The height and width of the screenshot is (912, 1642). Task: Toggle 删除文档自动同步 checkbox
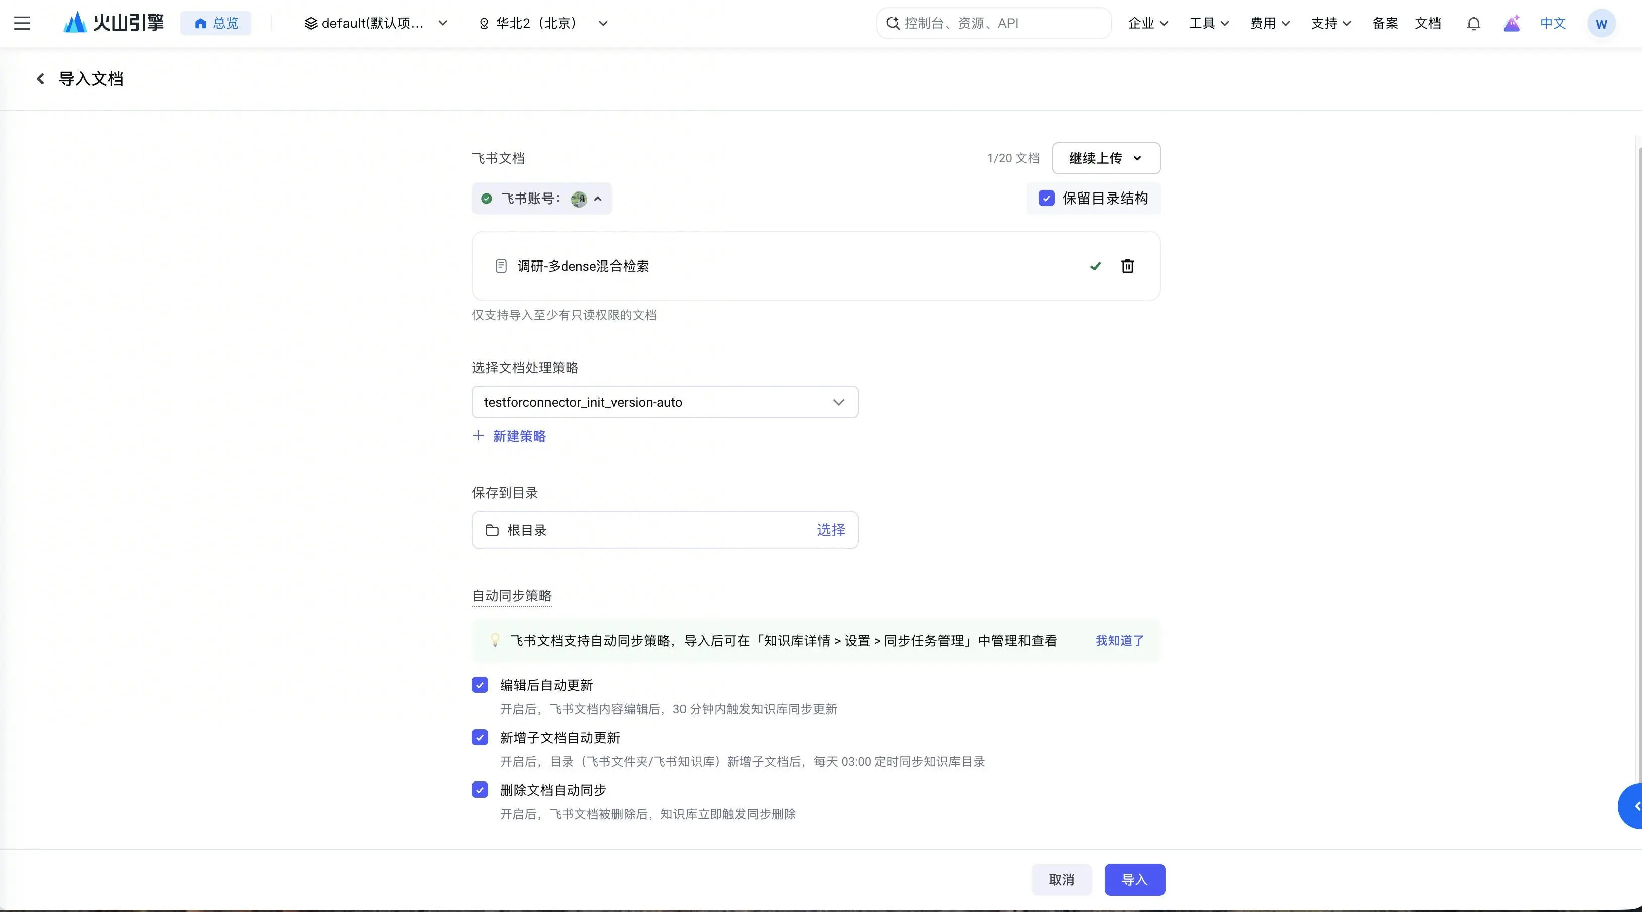tap(480, 790)
